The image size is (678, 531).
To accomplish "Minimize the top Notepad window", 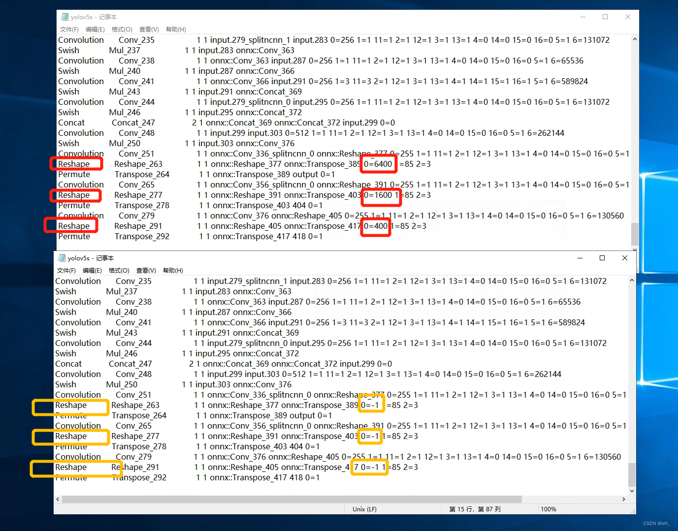I will (583, 17).
